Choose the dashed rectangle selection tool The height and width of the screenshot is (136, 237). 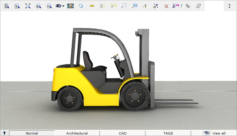pos(124,6)
